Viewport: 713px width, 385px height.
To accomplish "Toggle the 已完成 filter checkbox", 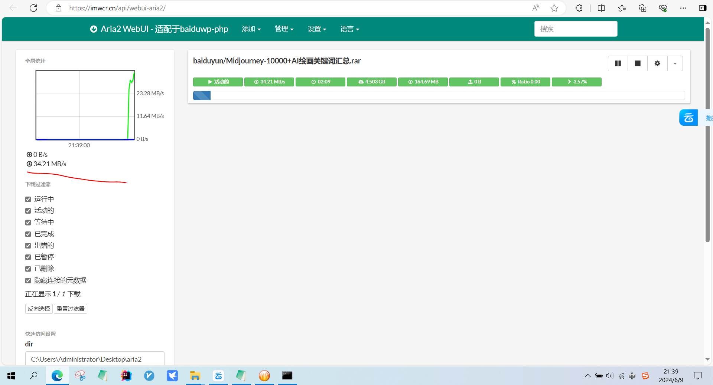I will coord(28,234).
